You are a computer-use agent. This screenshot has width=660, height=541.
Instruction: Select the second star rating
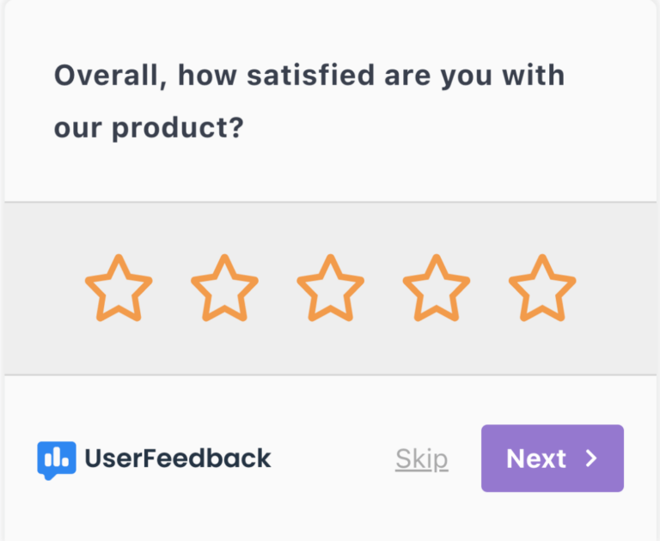(x=224, y=289)
